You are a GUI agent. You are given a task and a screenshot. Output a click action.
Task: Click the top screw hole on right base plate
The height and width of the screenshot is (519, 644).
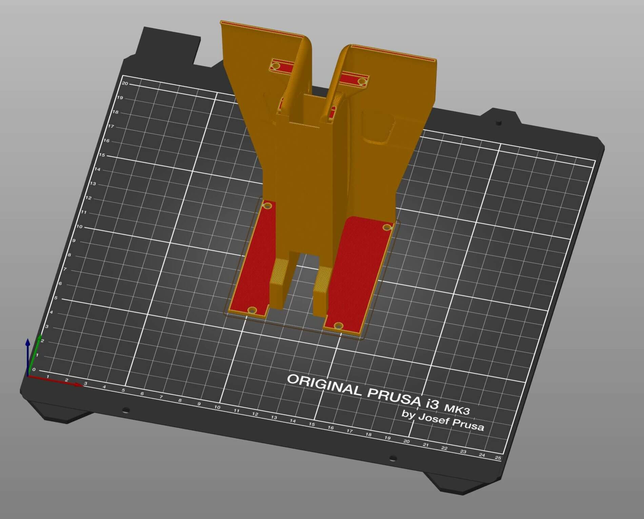coord(387,227)
